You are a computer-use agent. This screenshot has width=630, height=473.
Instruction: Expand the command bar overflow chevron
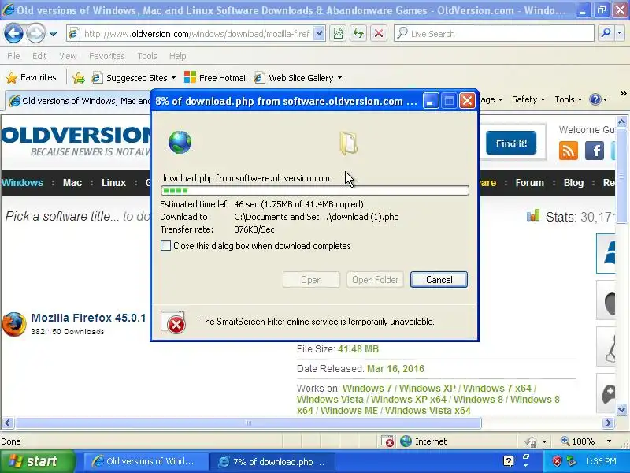tap(623, 94)
